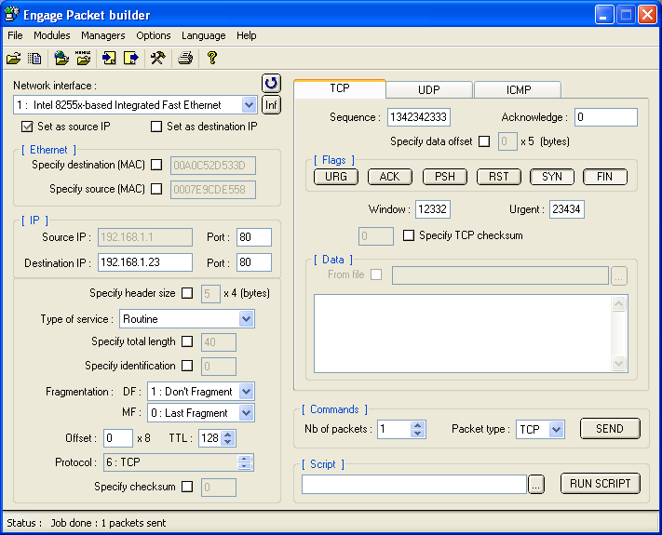Open the Help menu
Image resolution: width=662 pixels, height=535 pixels.
(x=247, y=35)
